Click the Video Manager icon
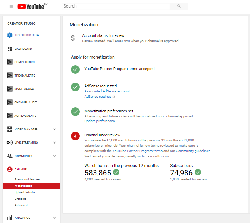Image resolution: width=250 pixels, height=223 pixels. click(10, 129)
